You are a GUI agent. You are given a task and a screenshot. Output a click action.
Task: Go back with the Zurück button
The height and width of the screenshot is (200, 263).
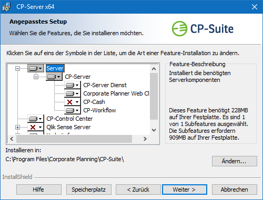tap(138, 190)
